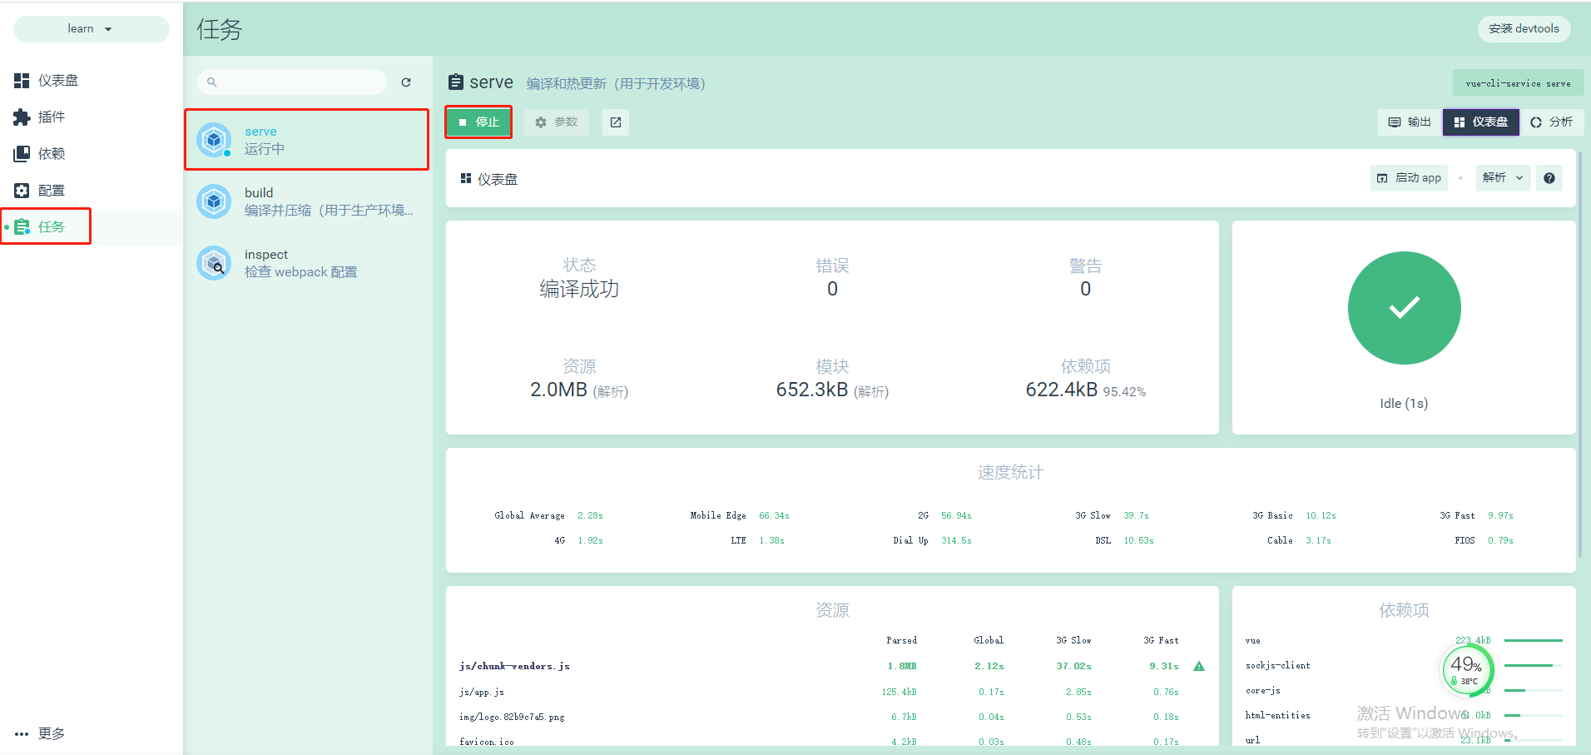Click the 2.0MB assets value
The width and height of the screenshot is (1591, 755).
pos(558,390)
